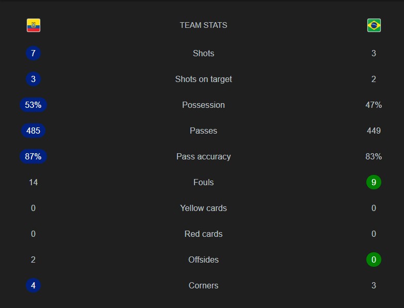
Task: Click the TEAM STATS heading
Action: [203, 25]
